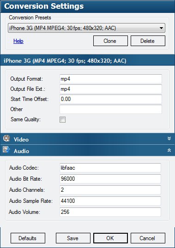The height and width of the screenshot is (248, 175).
Task: Save the conversion preset
Action: 73,238
